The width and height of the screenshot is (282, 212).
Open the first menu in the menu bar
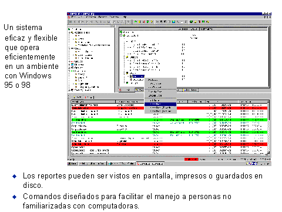click(x=74, y=17)
